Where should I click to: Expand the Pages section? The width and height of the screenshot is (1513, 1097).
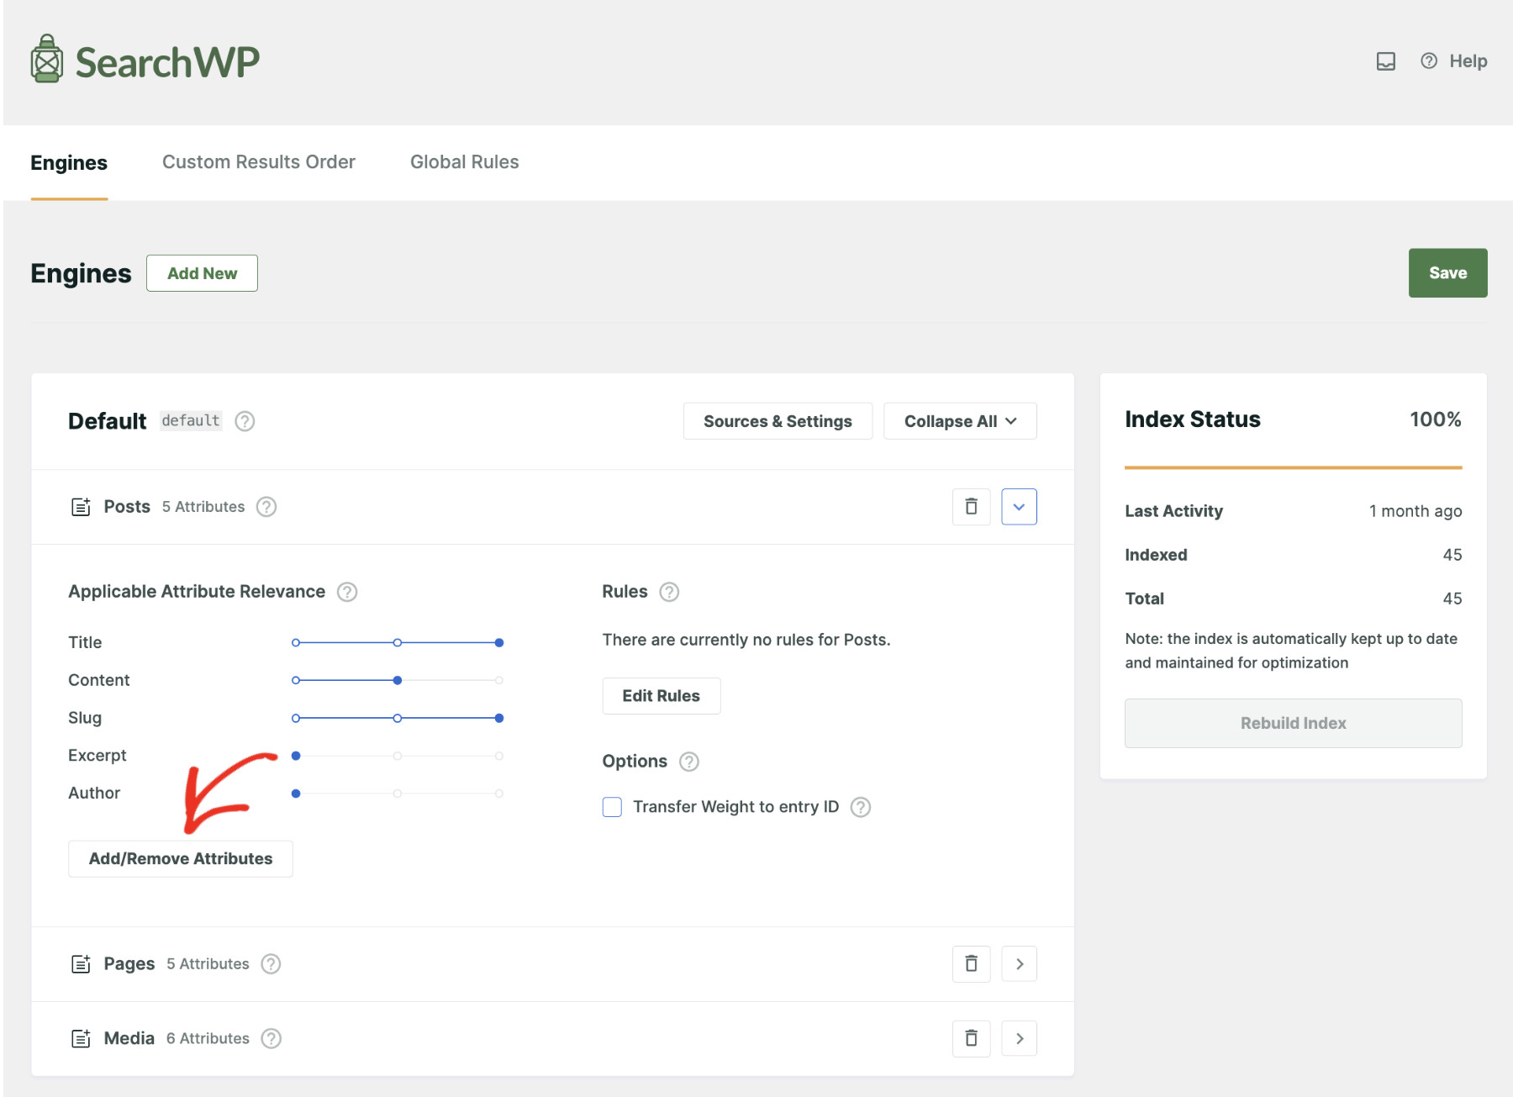(x=1019, y=964)
